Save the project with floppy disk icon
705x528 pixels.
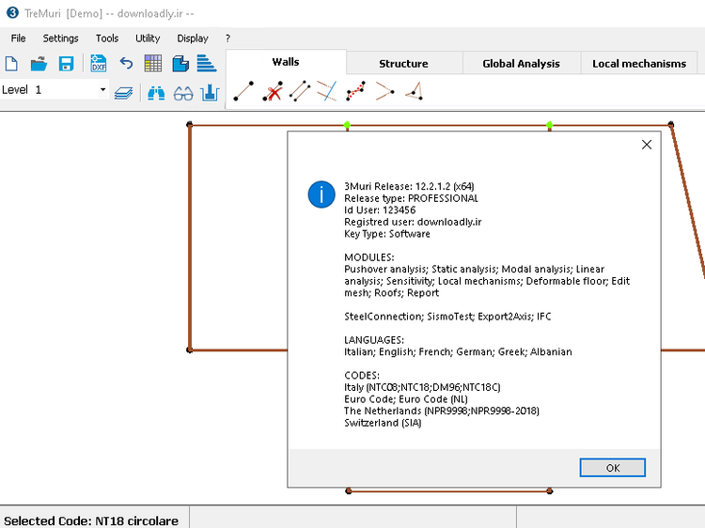(x=66, y=64)
